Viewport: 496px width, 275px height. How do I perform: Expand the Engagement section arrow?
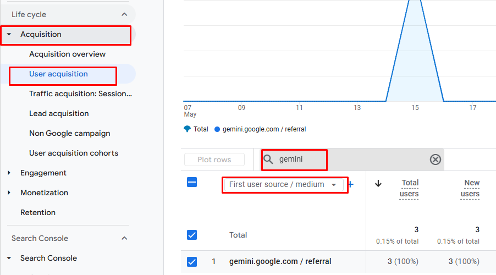point(9,173)
